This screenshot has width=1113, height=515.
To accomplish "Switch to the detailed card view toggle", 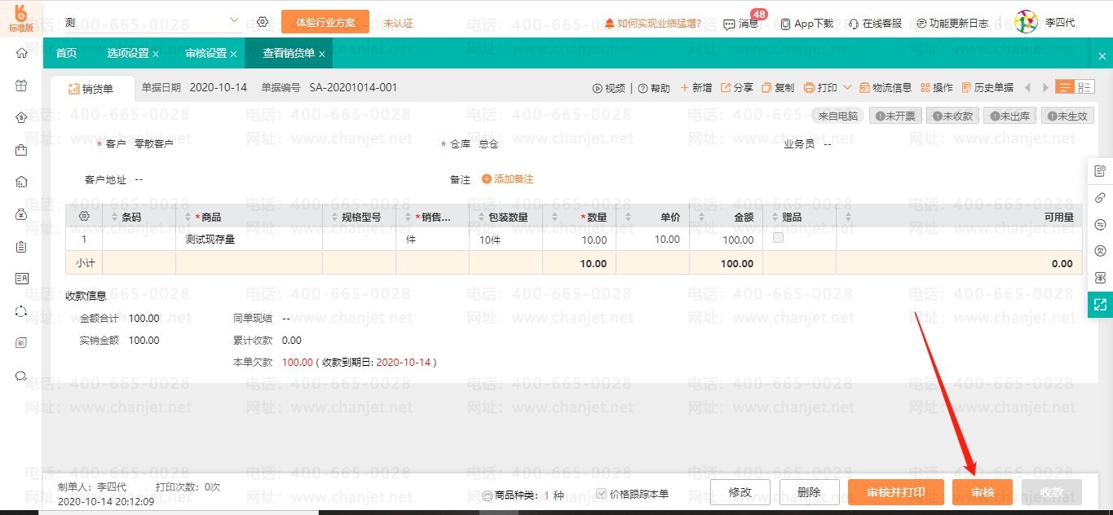I will pyautogui.click(x=1085, y=87).
